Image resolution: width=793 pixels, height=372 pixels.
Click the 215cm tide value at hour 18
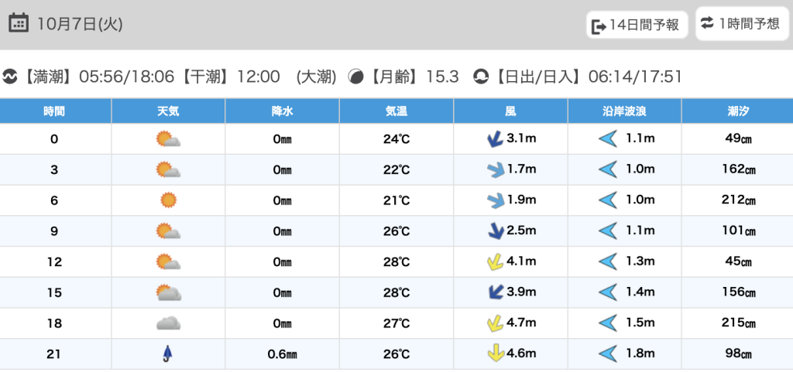(x=736, y=323)
